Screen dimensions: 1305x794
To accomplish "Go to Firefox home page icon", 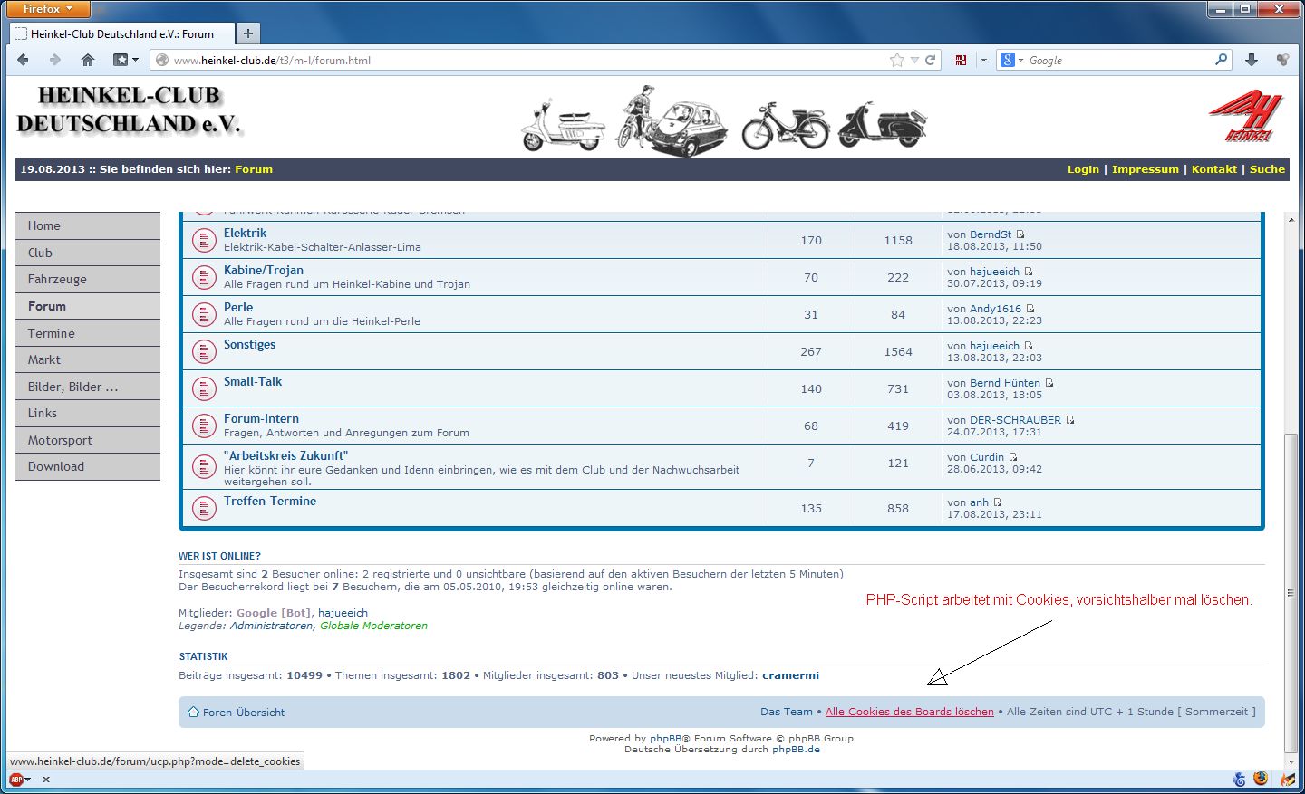I will pyautogui.click(x=88, y=60).
